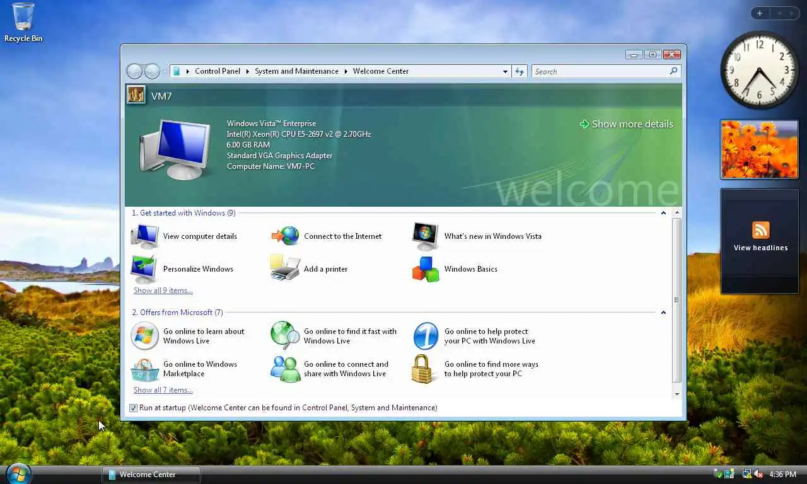
Task: Click the 'View computer details' label
Action: coord(200,236)
